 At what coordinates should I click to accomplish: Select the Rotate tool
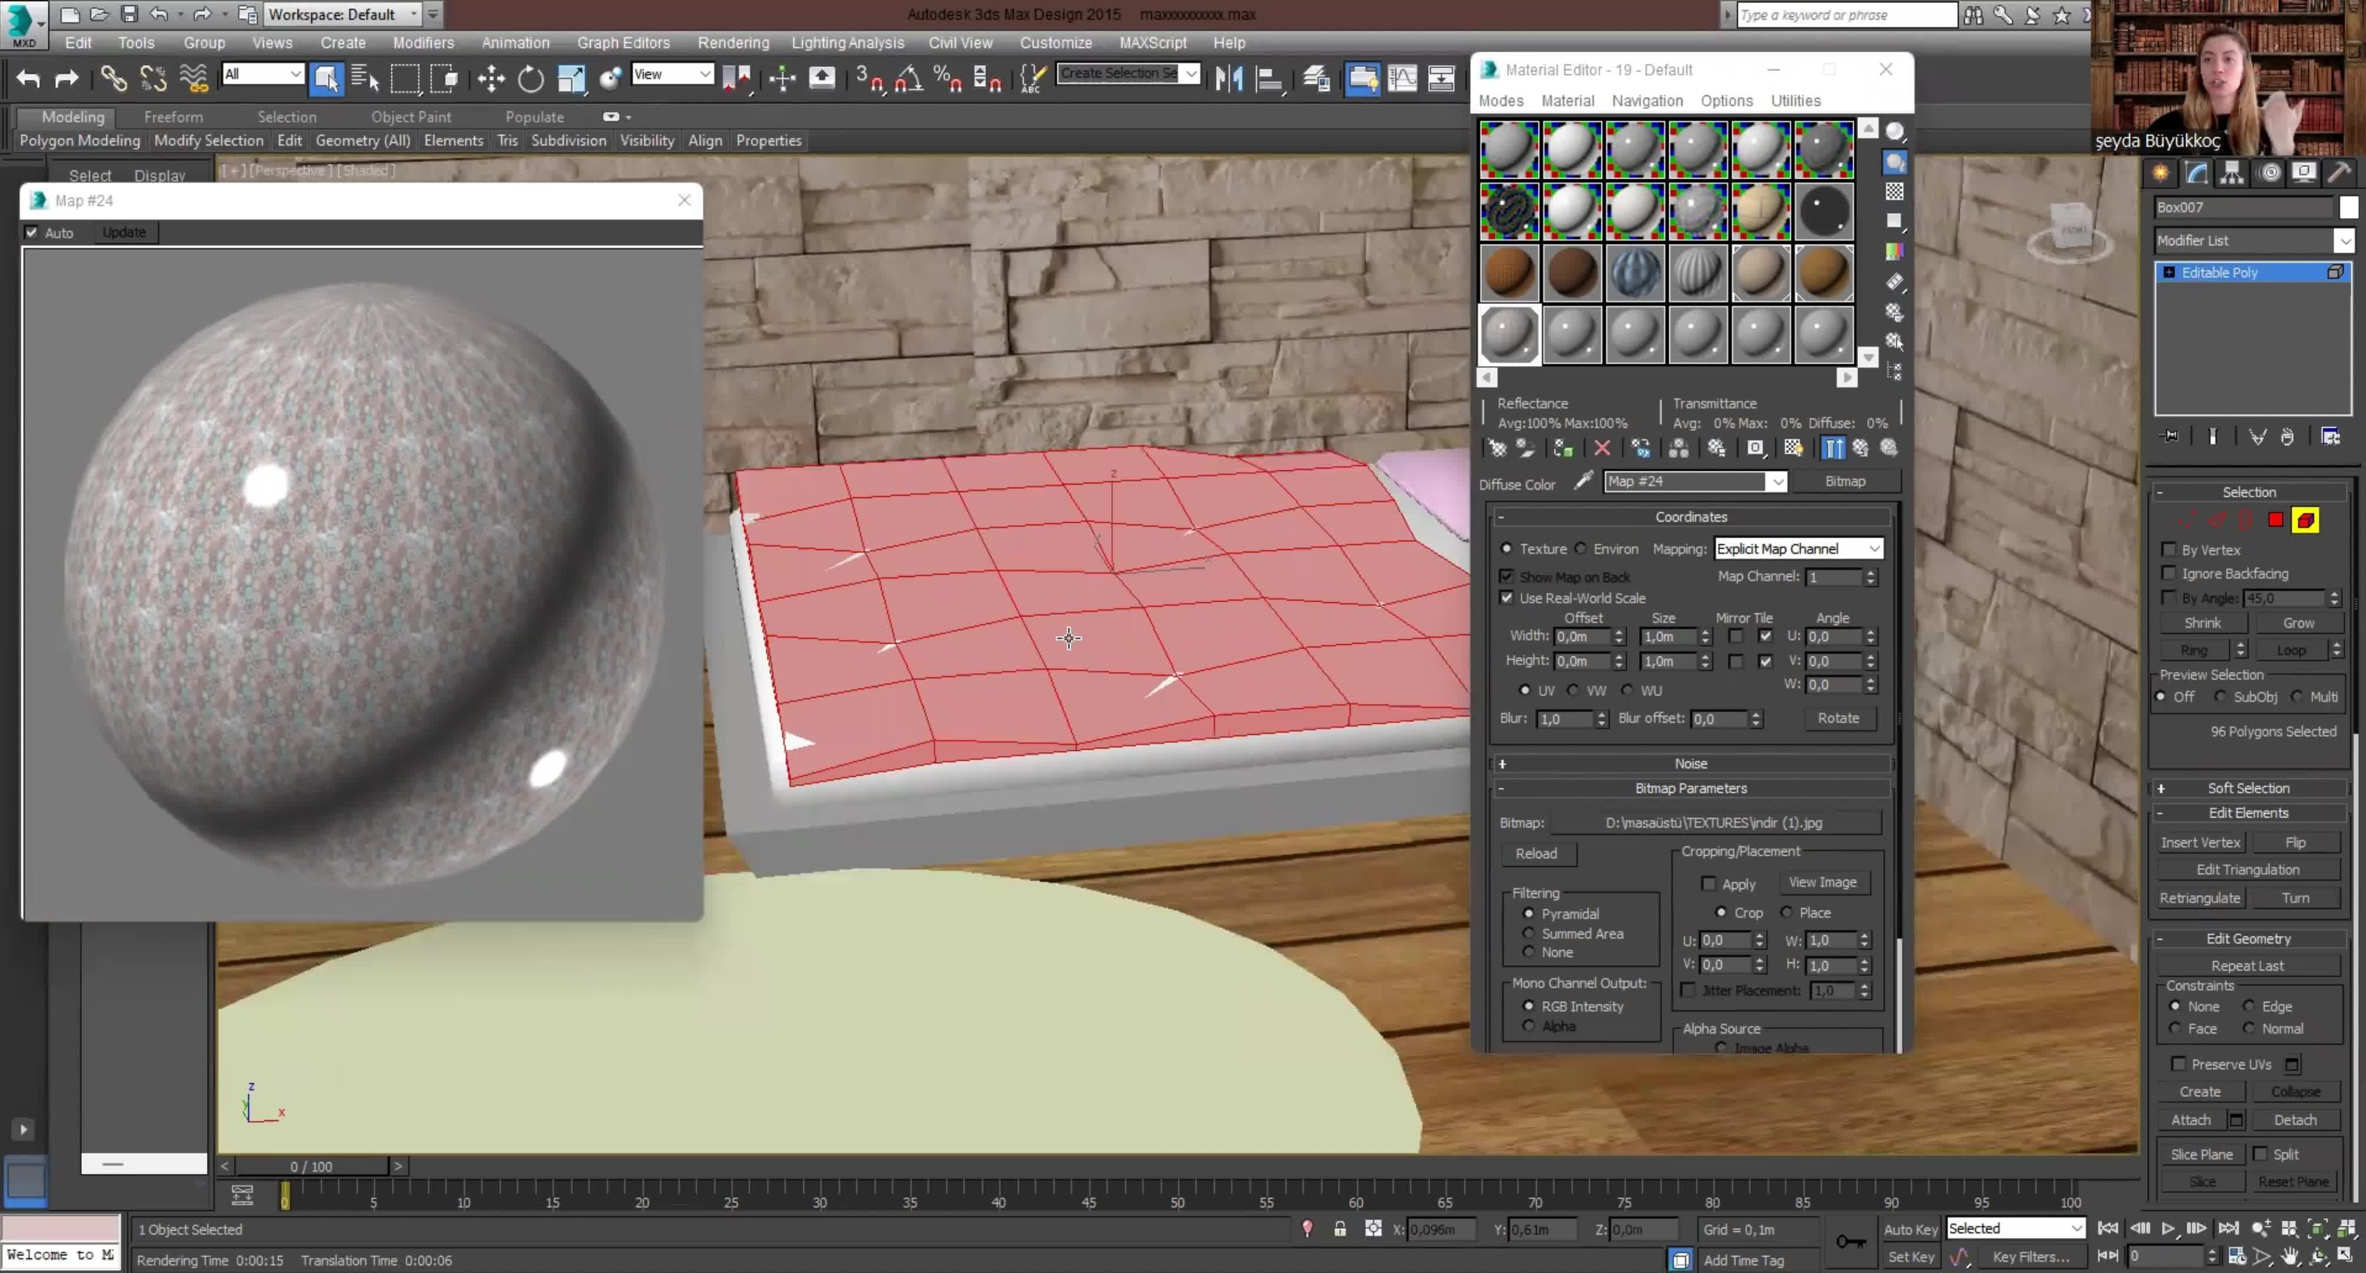[531, 79]
